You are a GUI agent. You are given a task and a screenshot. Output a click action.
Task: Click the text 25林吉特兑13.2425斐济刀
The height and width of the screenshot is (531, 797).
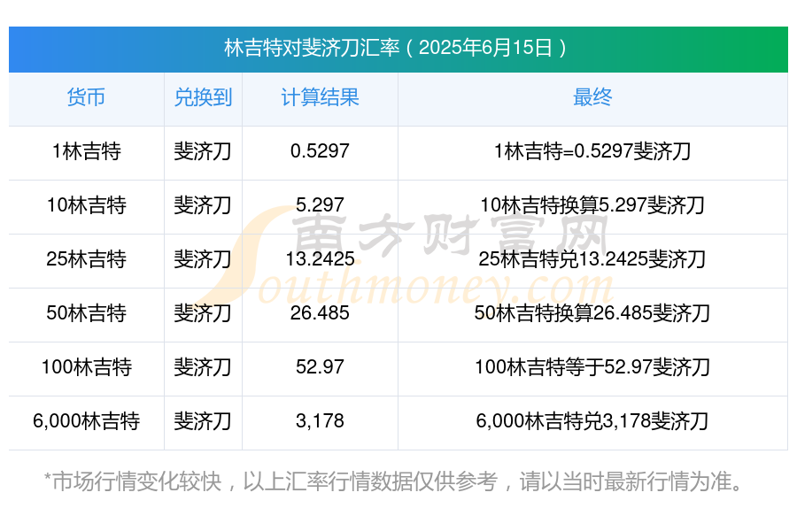pos(592,259)
